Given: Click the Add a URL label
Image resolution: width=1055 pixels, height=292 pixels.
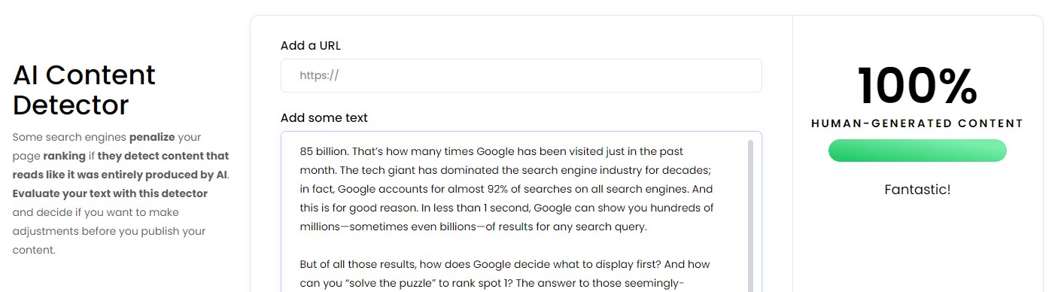Looking at the screenshot, I should click(311, 45).
